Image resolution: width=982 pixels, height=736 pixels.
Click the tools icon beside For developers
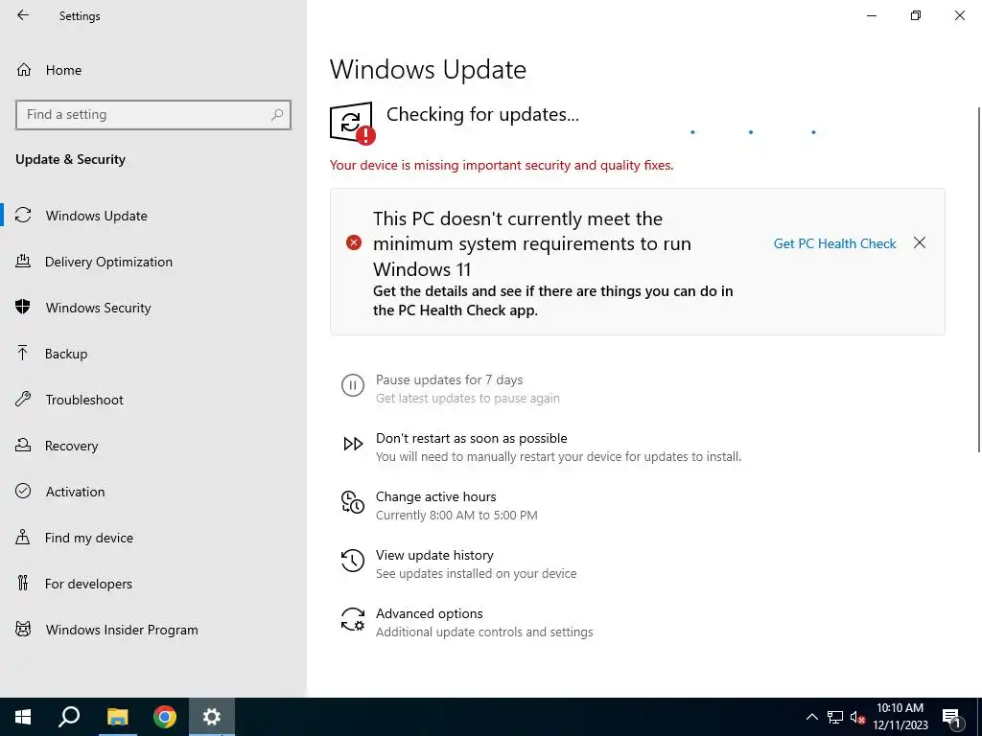click(23, 583)
